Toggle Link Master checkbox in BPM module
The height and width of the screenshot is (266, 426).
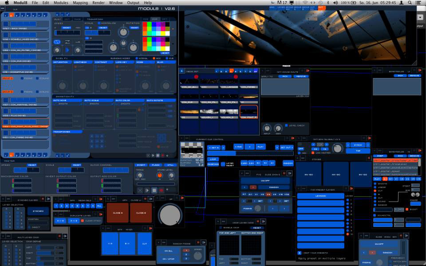tap(313, 153)
